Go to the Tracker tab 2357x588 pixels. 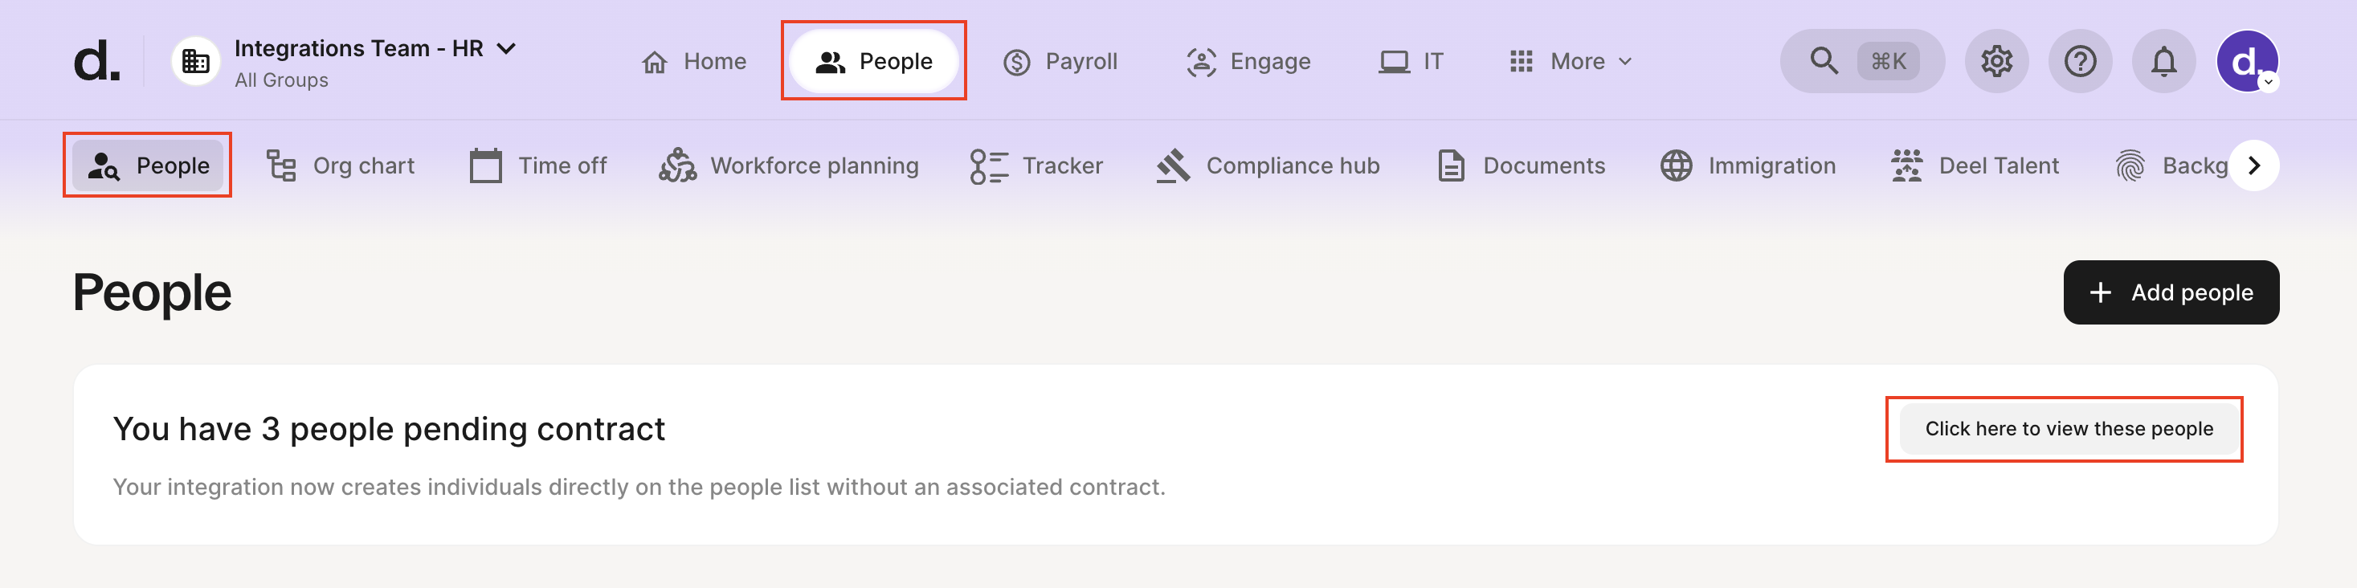(1036, 165)
